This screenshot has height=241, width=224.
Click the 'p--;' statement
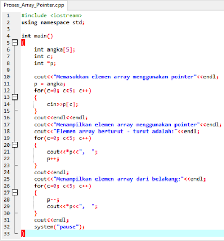click(x=53, y=199)
